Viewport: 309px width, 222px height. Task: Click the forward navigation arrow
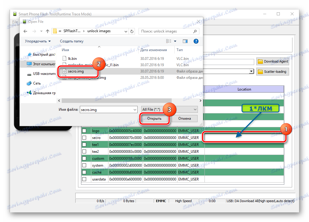click(34, 31)
